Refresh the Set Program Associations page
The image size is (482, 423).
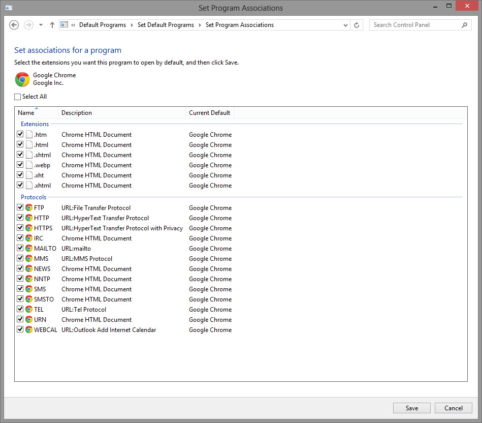pyautogui.click(x=357, y=25)
